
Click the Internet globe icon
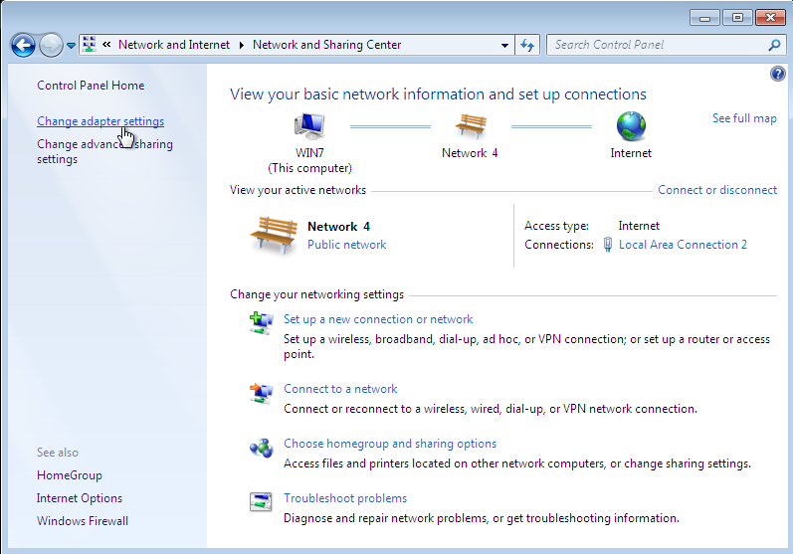(631, 126)
